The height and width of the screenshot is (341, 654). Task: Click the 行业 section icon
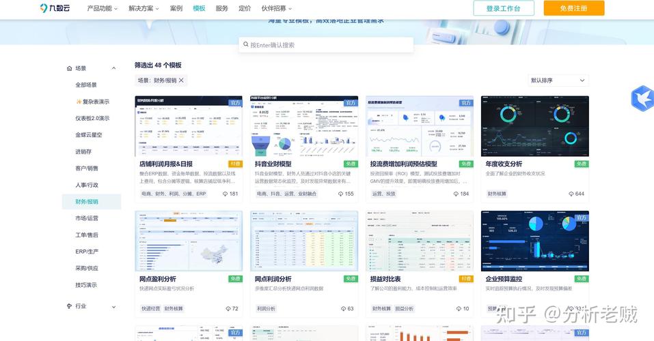pyautogui.click(x=69, y=306)
